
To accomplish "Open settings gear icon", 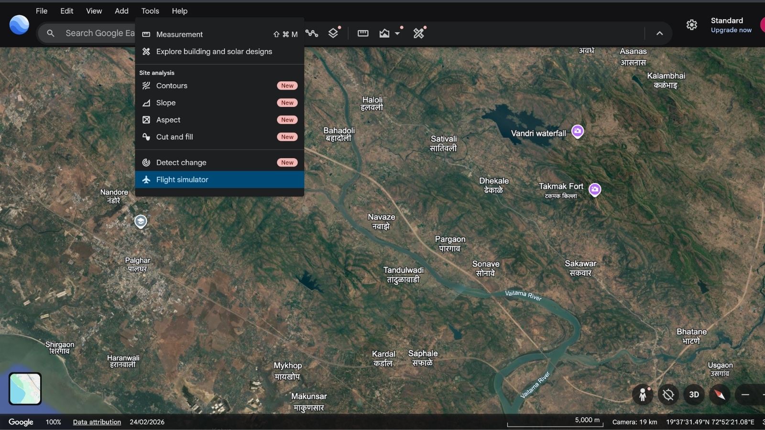I will click(691, 25).
